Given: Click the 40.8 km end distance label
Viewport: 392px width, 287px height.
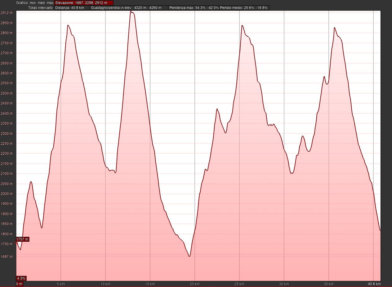Looking at the screenshot, I should tap(374, 284).
